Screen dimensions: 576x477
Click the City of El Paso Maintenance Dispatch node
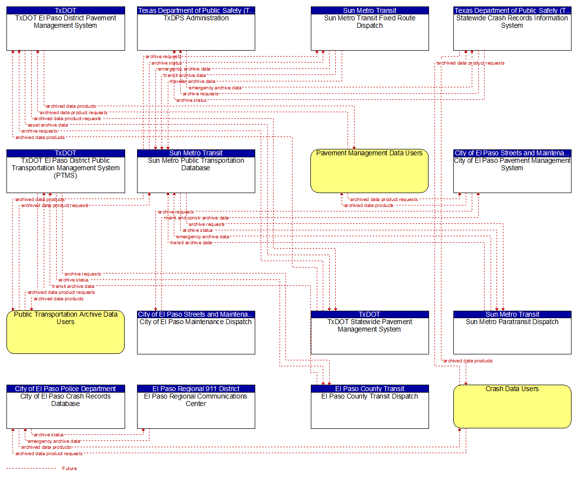coord(196,333)
